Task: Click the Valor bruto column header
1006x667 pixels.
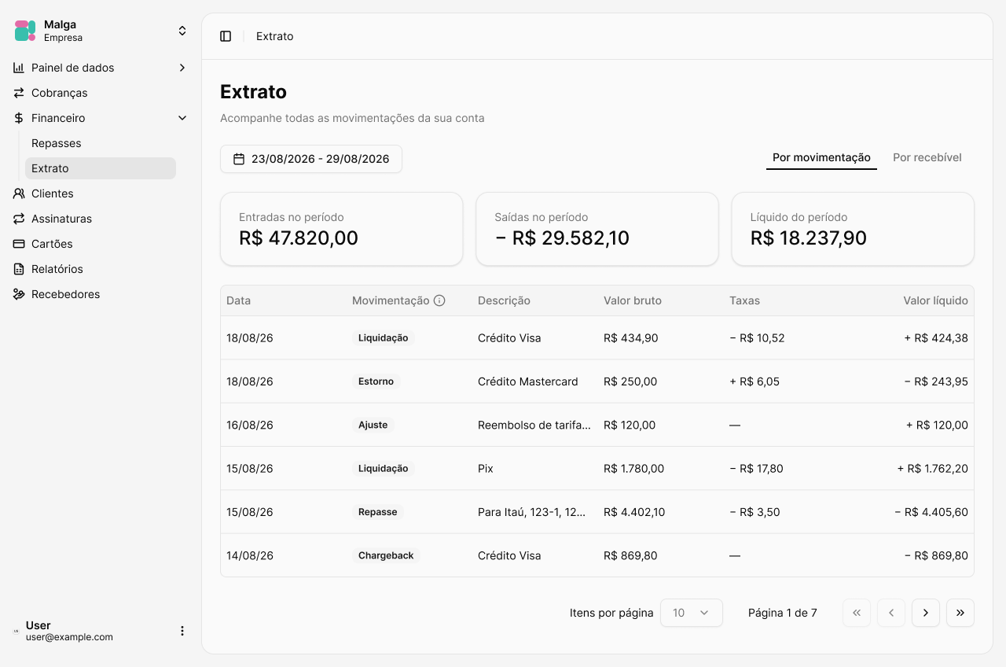Action: (633, 300)
